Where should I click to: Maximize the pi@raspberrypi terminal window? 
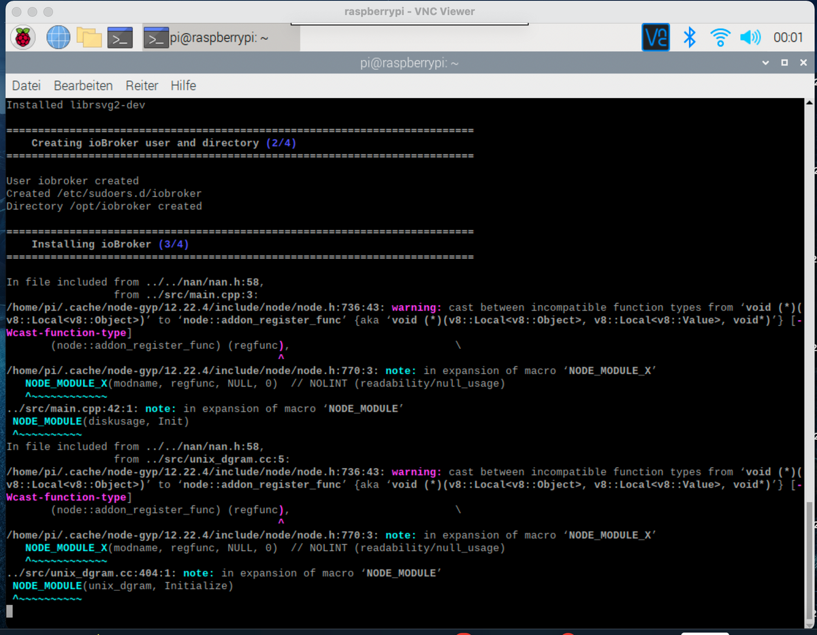(x=784, y=63)
